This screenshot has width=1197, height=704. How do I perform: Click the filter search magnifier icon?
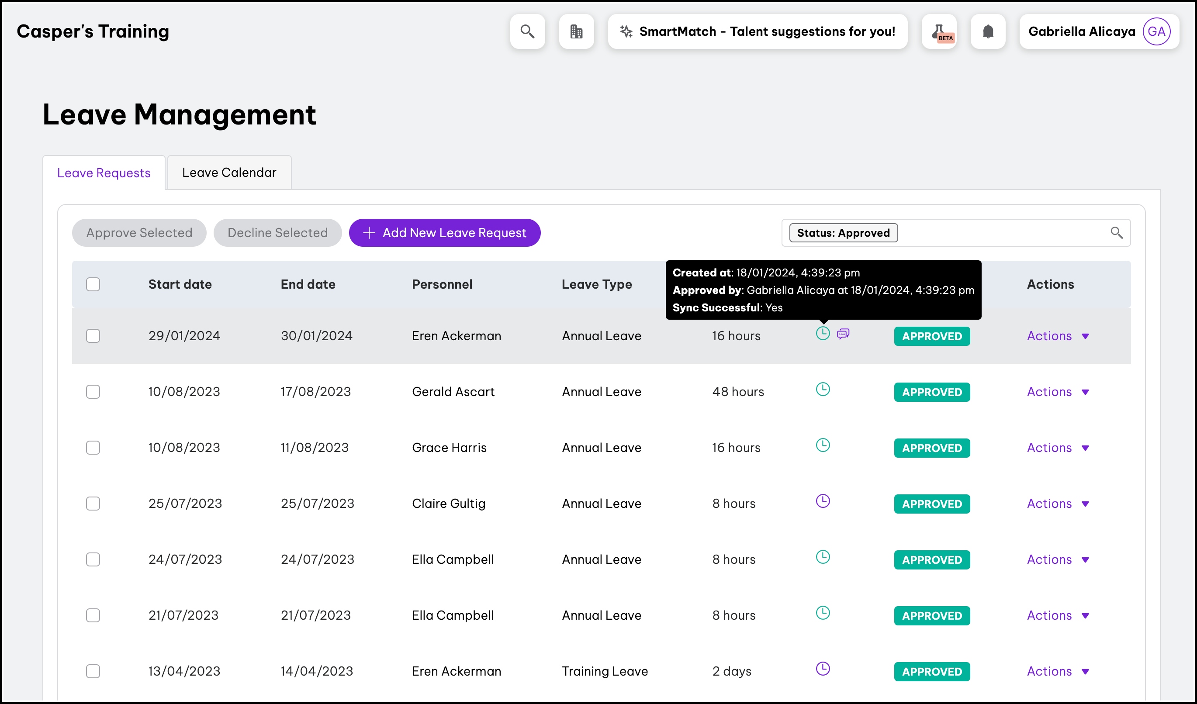tap(1116, 233)
